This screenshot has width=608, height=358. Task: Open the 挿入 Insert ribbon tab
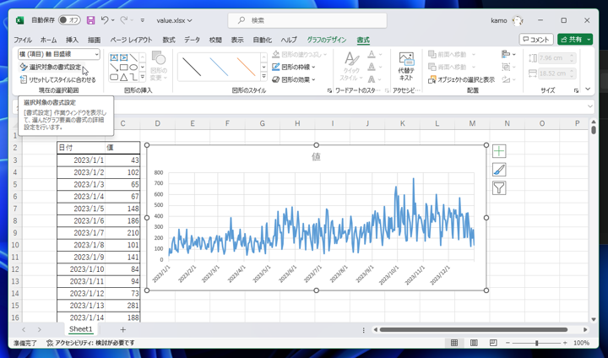coord(72,40)
